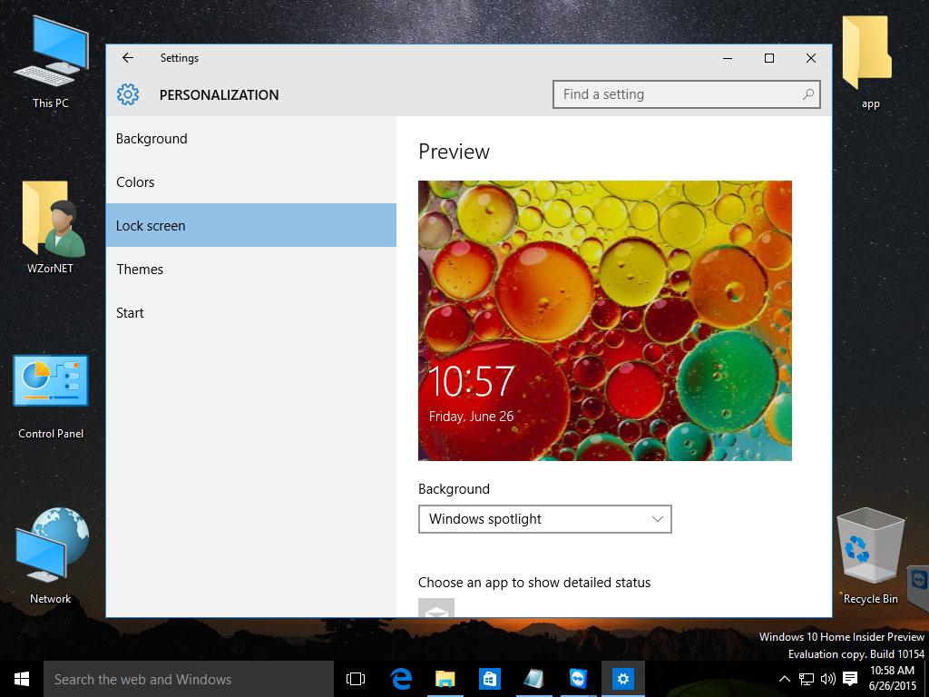Image resolution: width=929 pixels, height=697 pixels.
Task: Click the Task View button
Action: [x=356, y=679]
